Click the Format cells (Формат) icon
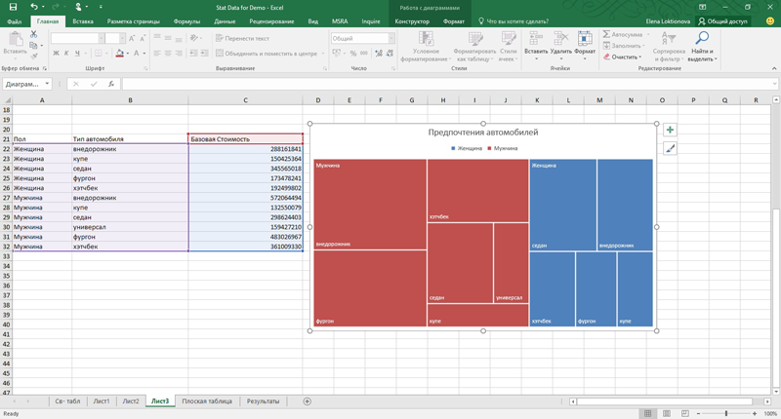The height and width of the screenshot is (419, 781). (585, 39)
